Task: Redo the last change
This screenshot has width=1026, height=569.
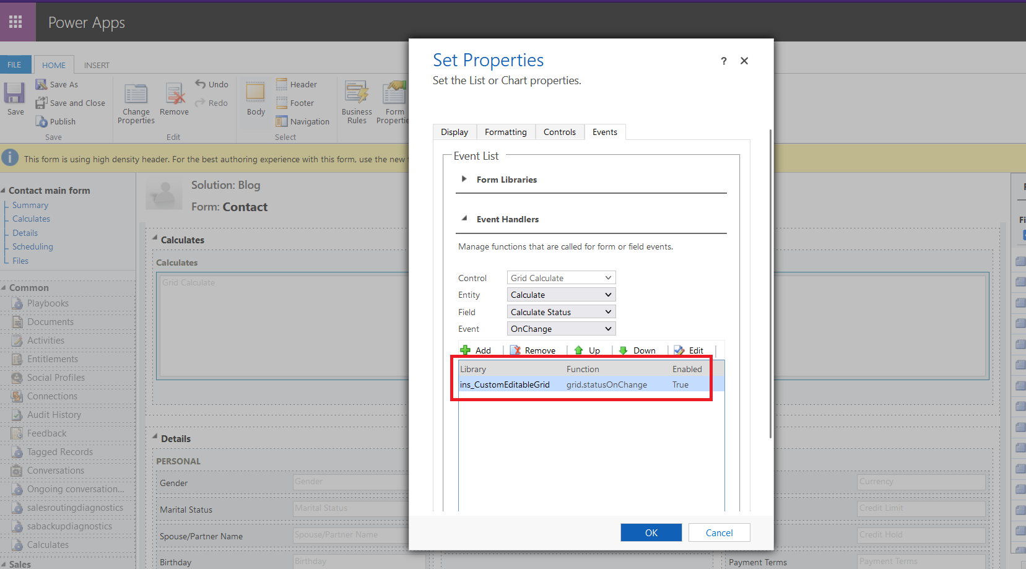Action: pyautogui.click(x=212, y=103)
